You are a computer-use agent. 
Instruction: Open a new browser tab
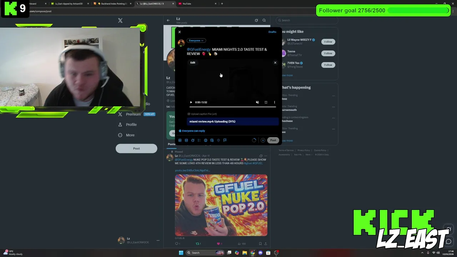222,4
